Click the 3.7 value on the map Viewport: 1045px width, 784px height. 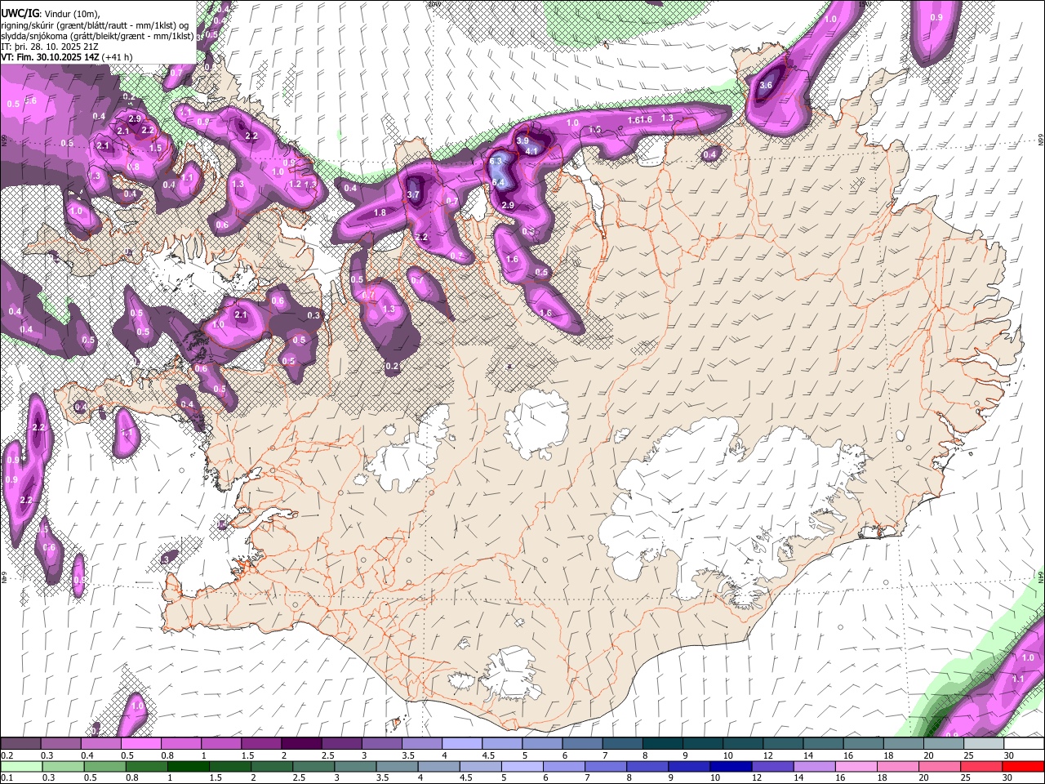tap(413, 194)
